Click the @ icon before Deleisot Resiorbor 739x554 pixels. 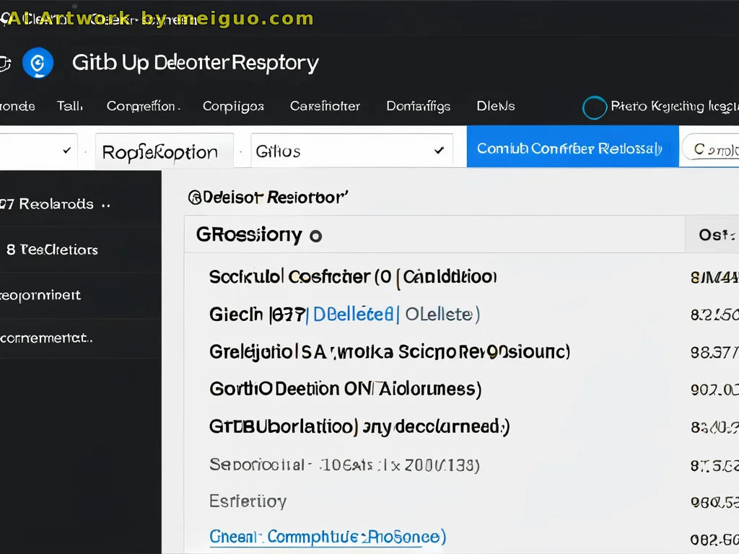coord(193,196)
